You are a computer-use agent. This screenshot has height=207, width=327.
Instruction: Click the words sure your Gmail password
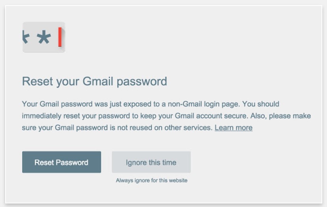point(63,128)
